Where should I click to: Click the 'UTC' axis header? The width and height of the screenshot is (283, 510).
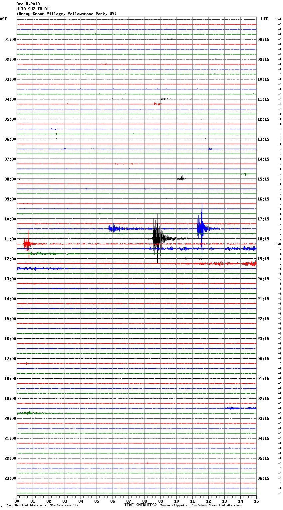[265, 19]
